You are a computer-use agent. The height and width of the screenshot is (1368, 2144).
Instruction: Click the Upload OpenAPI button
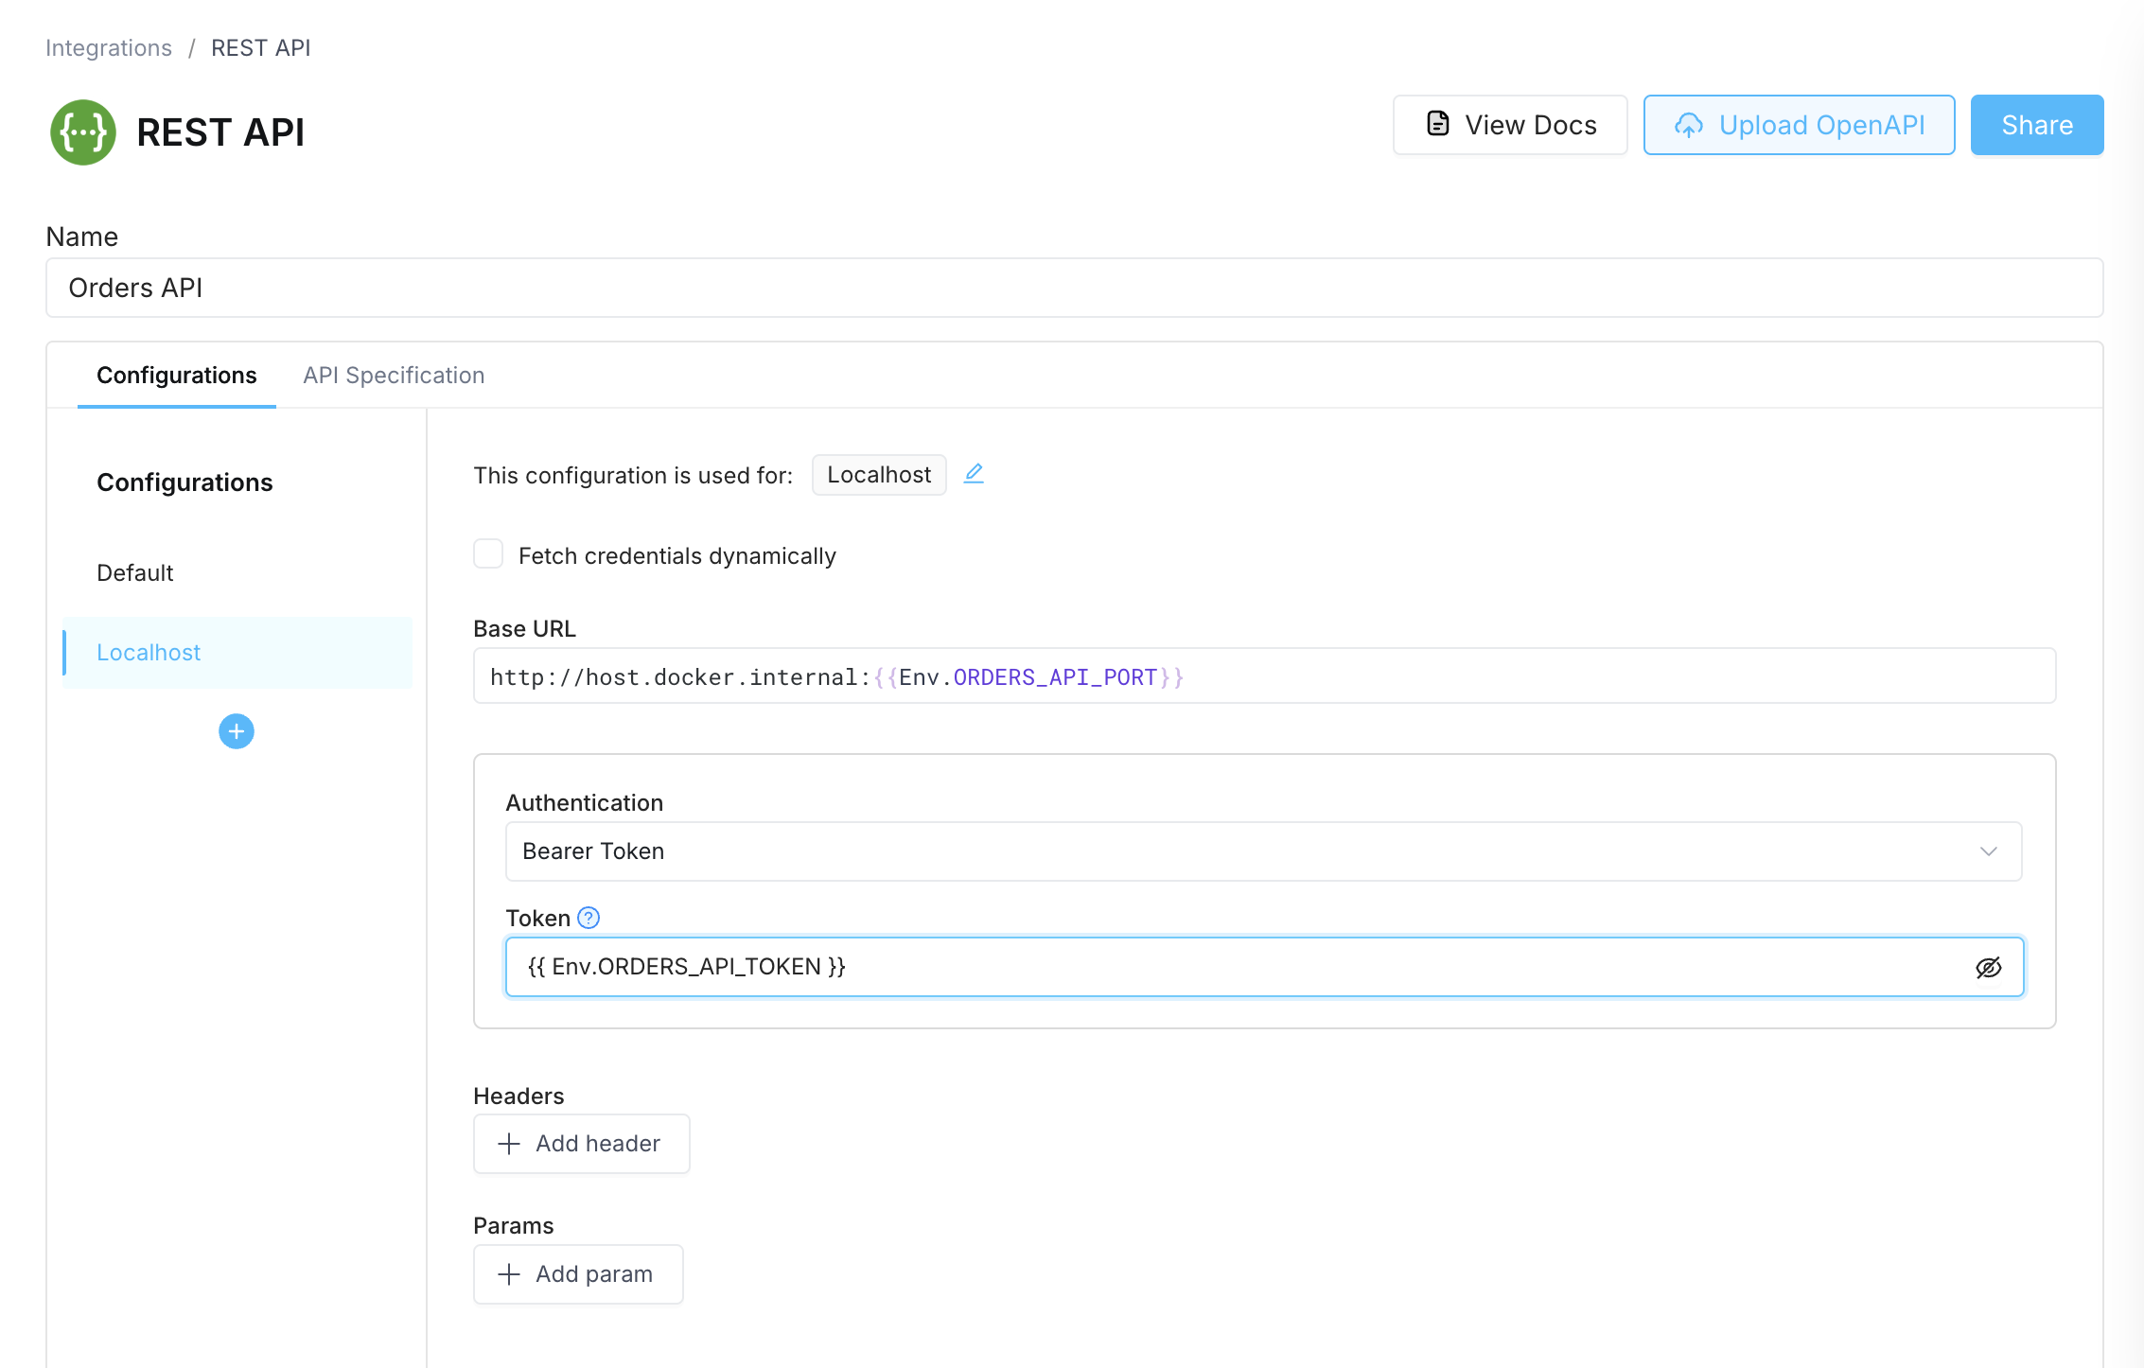tap(1799, 124)
